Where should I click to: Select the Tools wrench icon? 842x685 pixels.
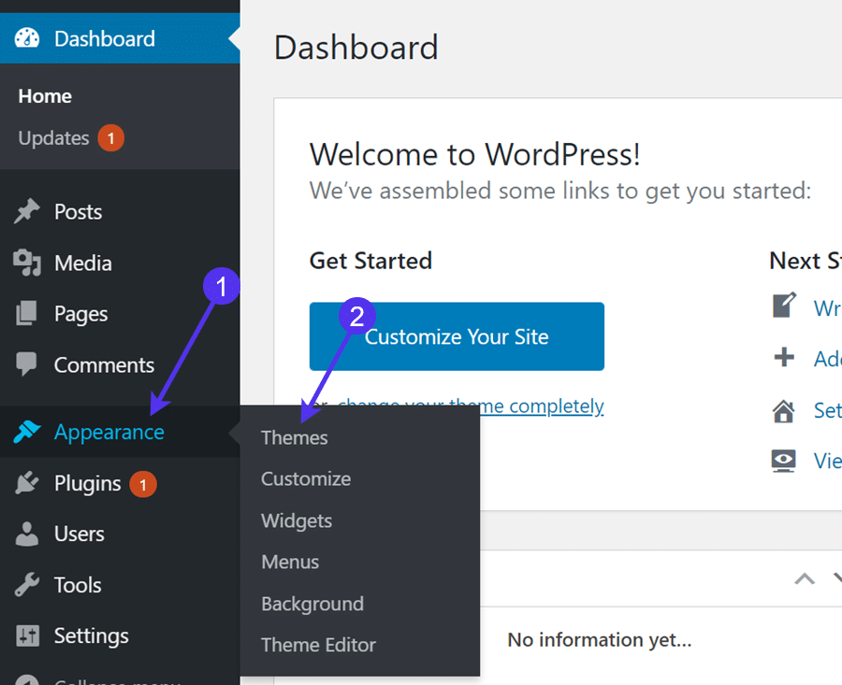[x=26, y=585]
